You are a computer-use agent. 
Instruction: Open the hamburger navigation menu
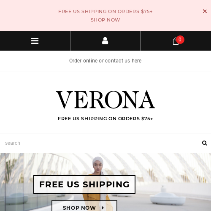[x=35, y=41]
